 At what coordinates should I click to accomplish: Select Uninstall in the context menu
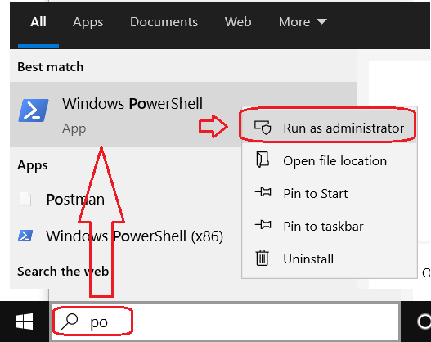330,259
